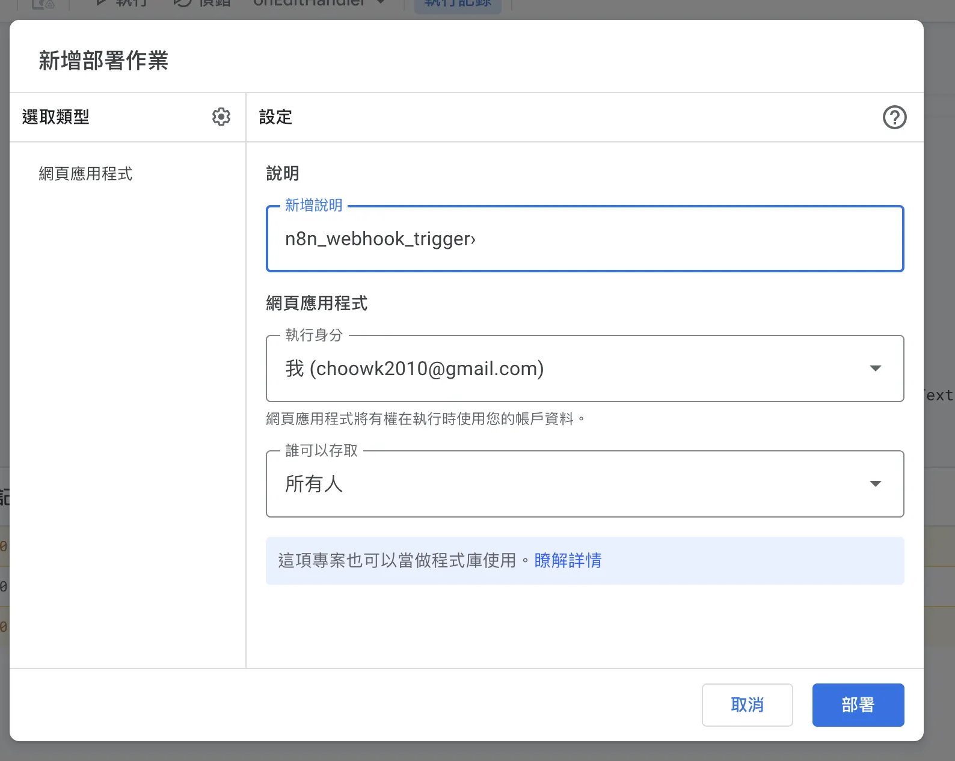Open the 執行身分 dropdown
This screenshot has width=955, height=761.
(585, 368)
